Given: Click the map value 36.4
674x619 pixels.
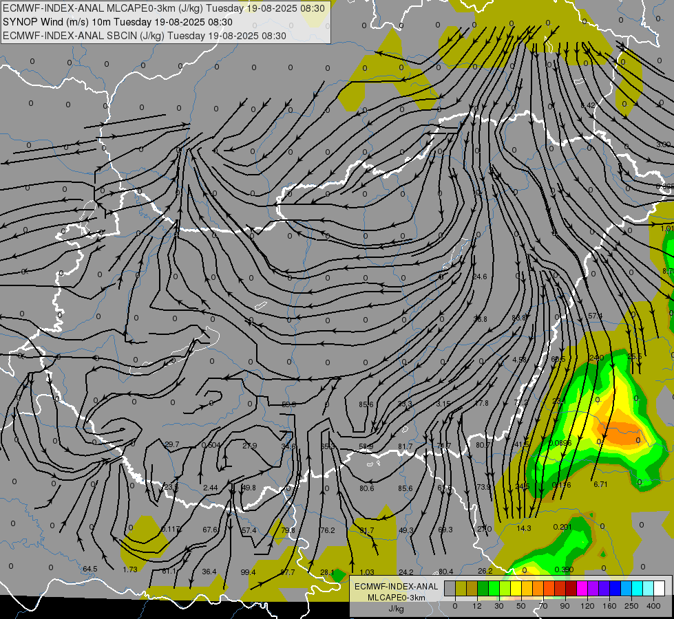Looking at the screenshot, I should 209,572.
